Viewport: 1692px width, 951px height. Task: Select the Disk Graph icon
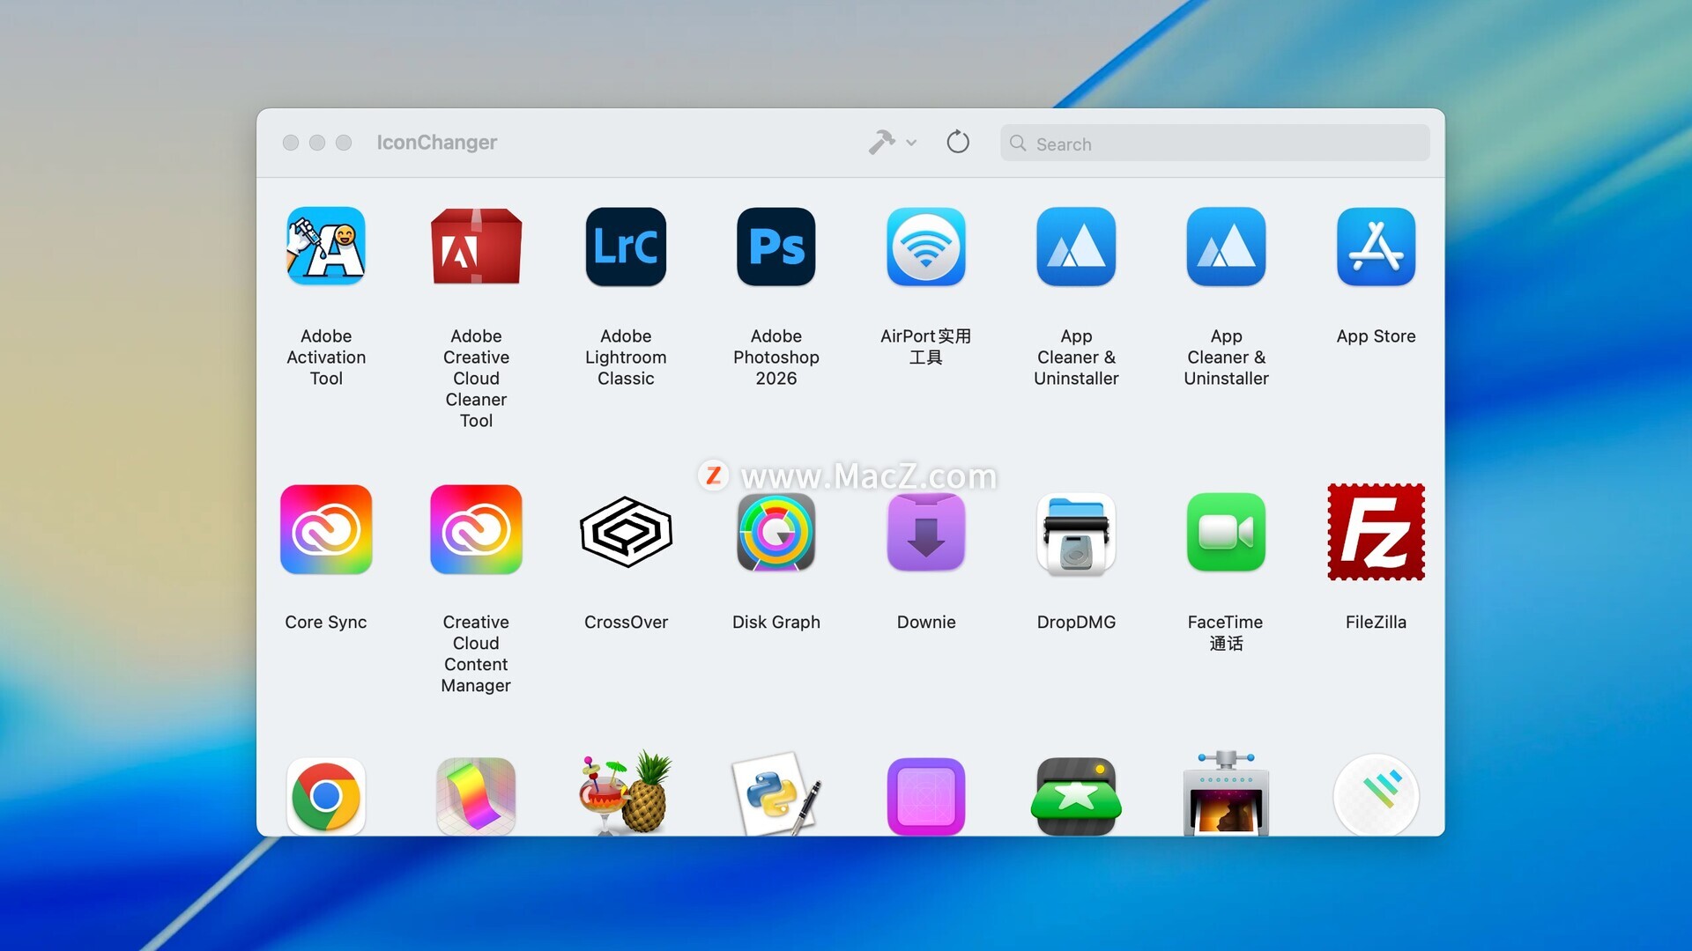pos(775,532)
